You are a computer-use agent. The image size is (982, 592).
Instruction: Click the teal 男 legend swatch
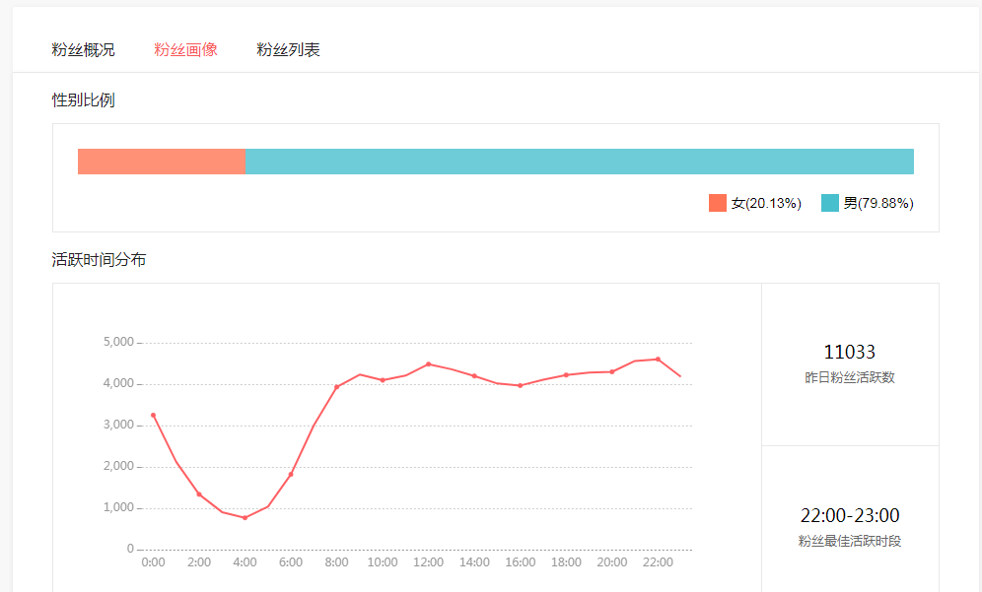pos(830,203)
